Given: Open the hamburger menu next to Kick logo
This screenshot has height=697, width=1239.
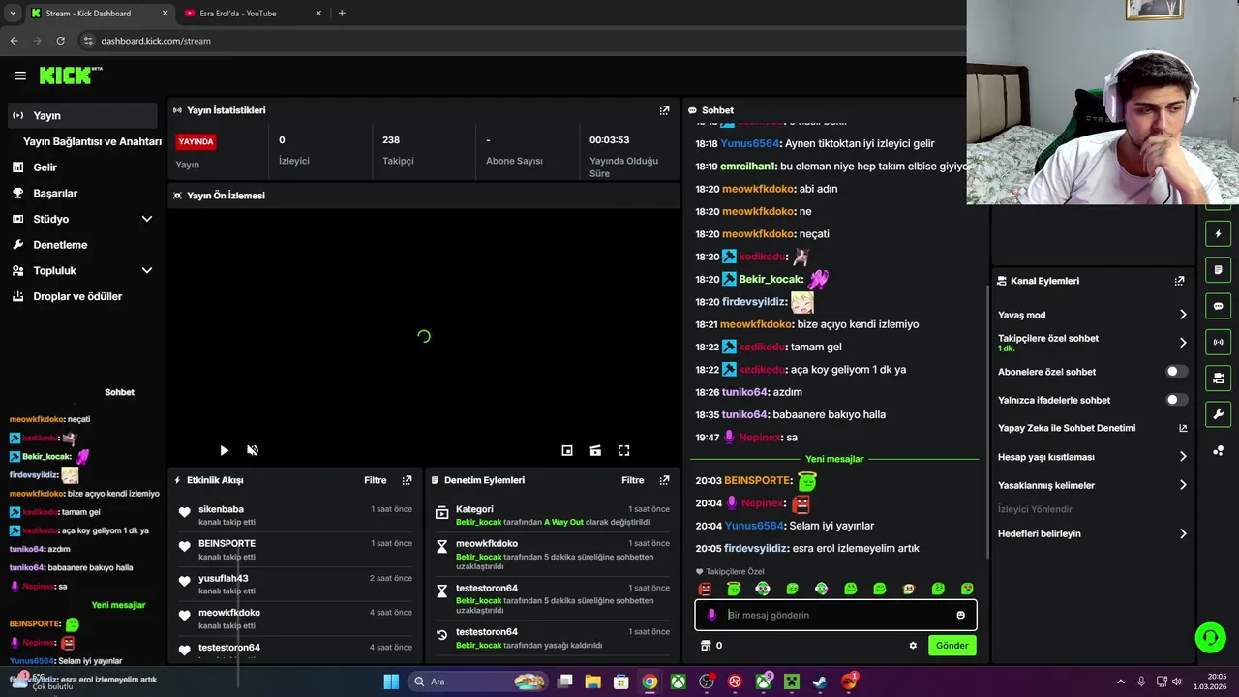Looking at the screenshot, I should [20, 76].
